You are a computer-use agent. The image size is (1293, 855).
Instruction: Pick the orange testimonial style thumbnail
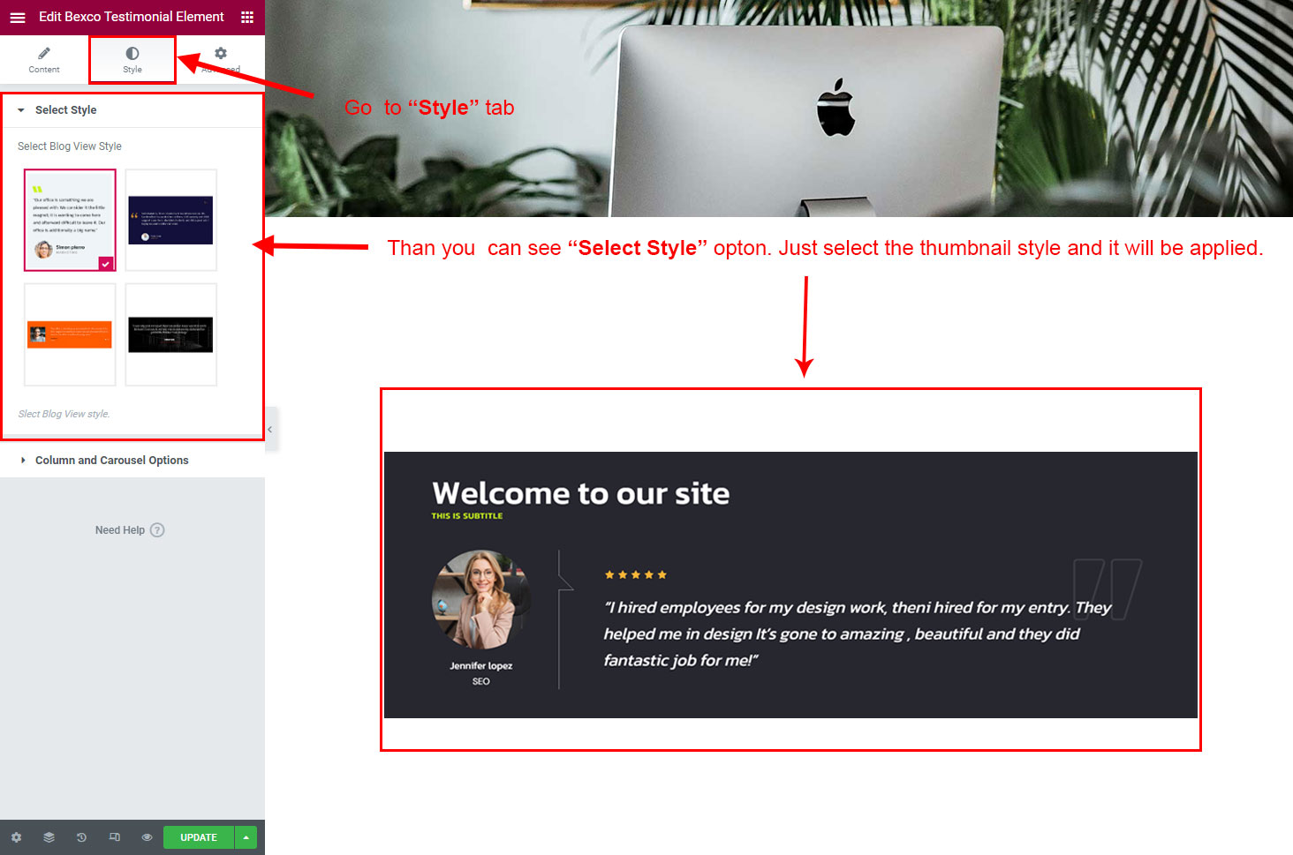70,334
